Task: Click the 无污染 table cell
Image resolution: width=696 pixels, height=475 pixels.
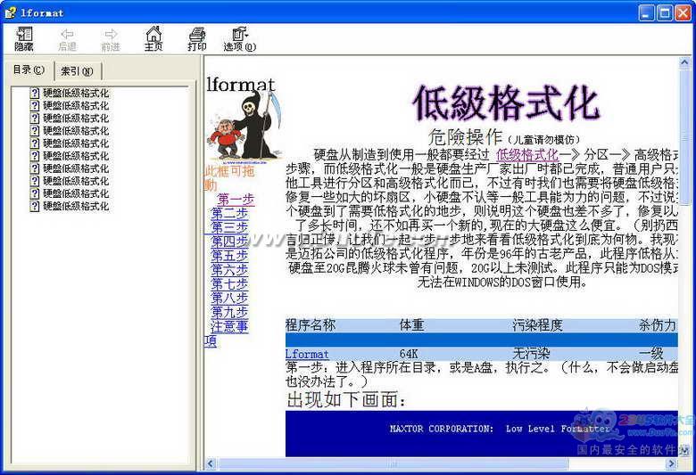Action: (x=531, y=354)
